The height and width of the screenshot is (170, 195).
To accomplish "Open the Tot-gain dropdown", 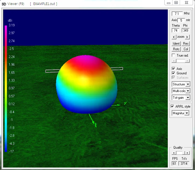I will coord(188,98).
